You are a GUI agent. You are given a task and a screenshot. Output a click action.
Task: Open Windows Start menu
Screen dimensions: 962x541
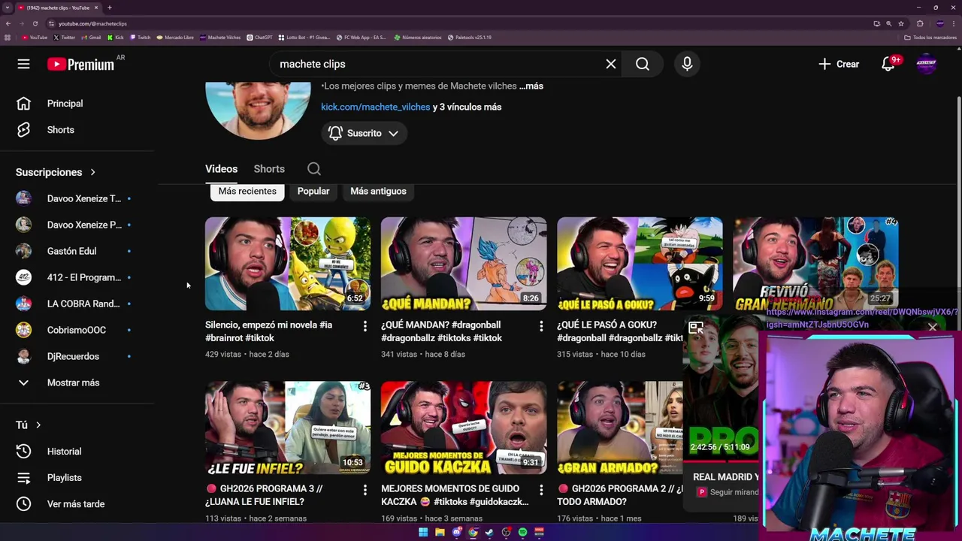423,532
